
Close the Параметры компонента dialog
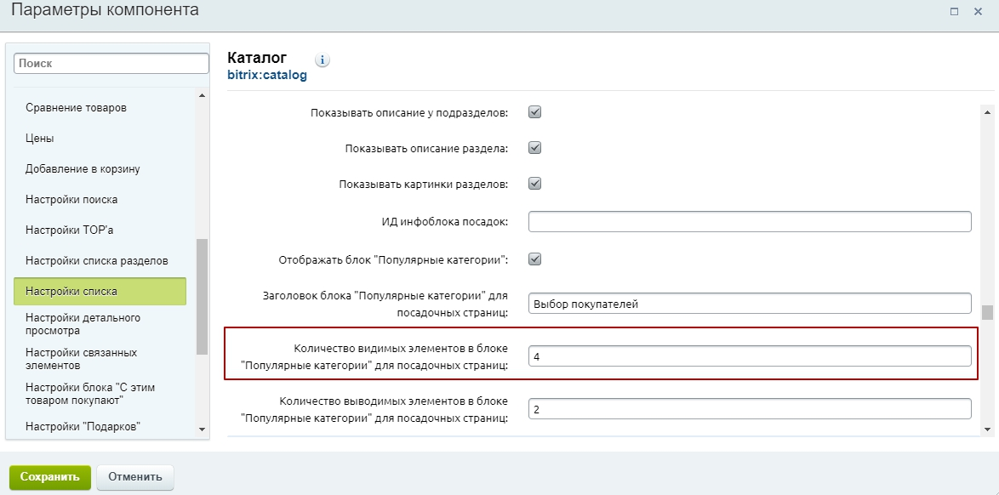coord(978,11)
